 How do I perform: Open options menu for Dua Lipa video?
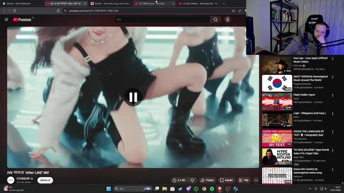[x=332, y=58]
